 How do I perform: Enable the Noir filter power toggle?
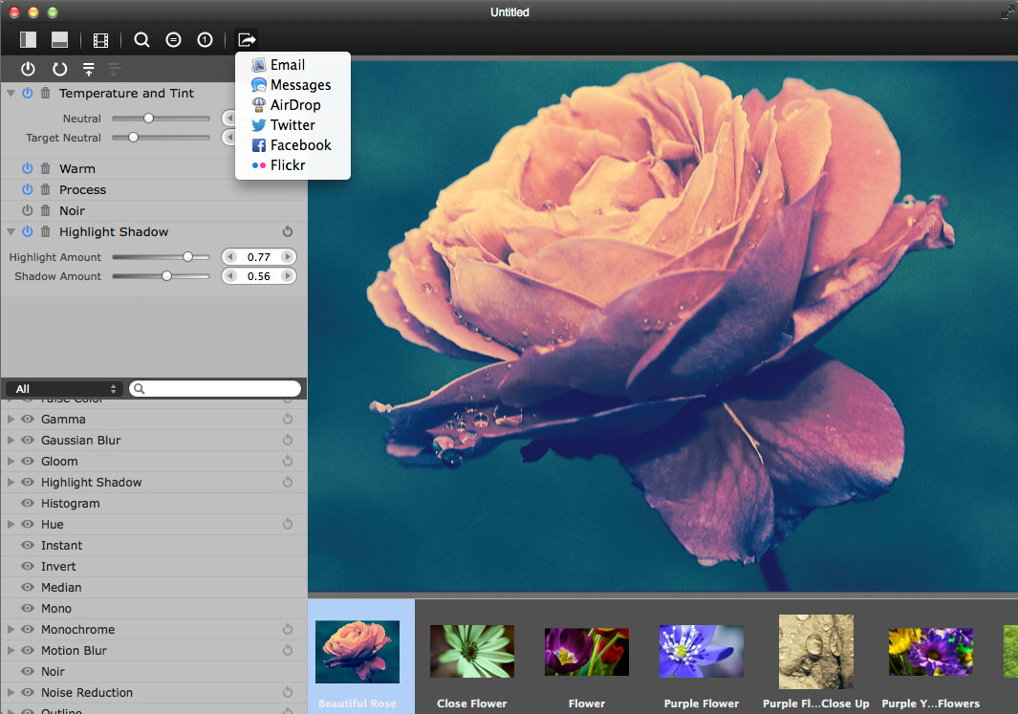[x=28, y=211]
